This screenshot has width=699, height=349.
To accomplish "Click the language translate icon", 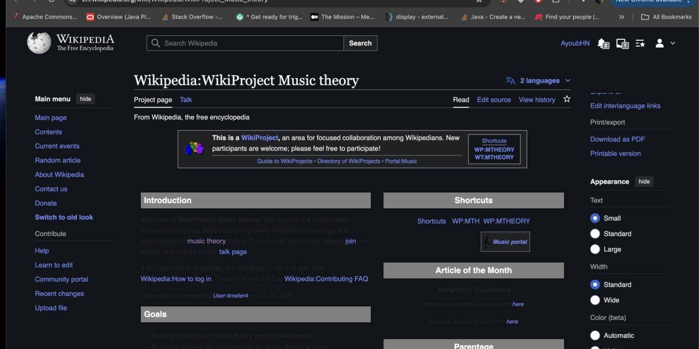I will [510, 81].
